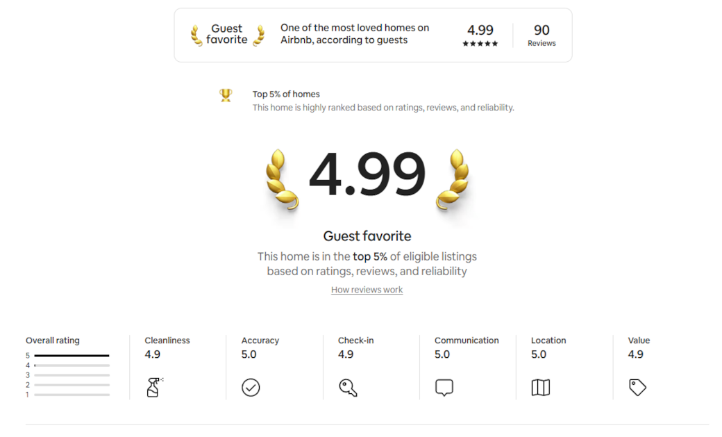Click the left golden laurel beside 4.99
The height and width of the screenshot is (437, 722).
282,179
